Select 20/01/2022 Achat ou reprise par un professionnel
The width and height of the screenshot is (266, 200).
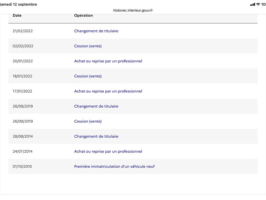point(108,61)
